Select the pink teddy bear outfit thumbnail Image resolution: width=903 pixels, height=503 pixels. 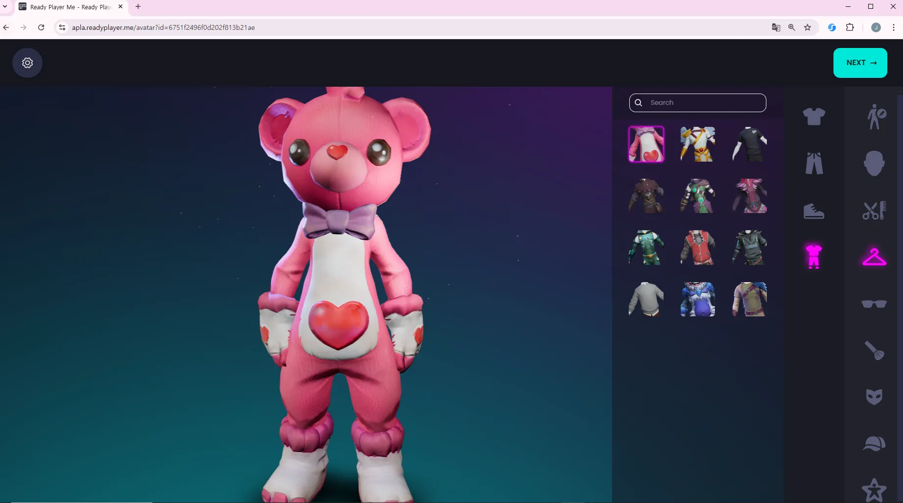pyautogui.click(x=646, y=144)
